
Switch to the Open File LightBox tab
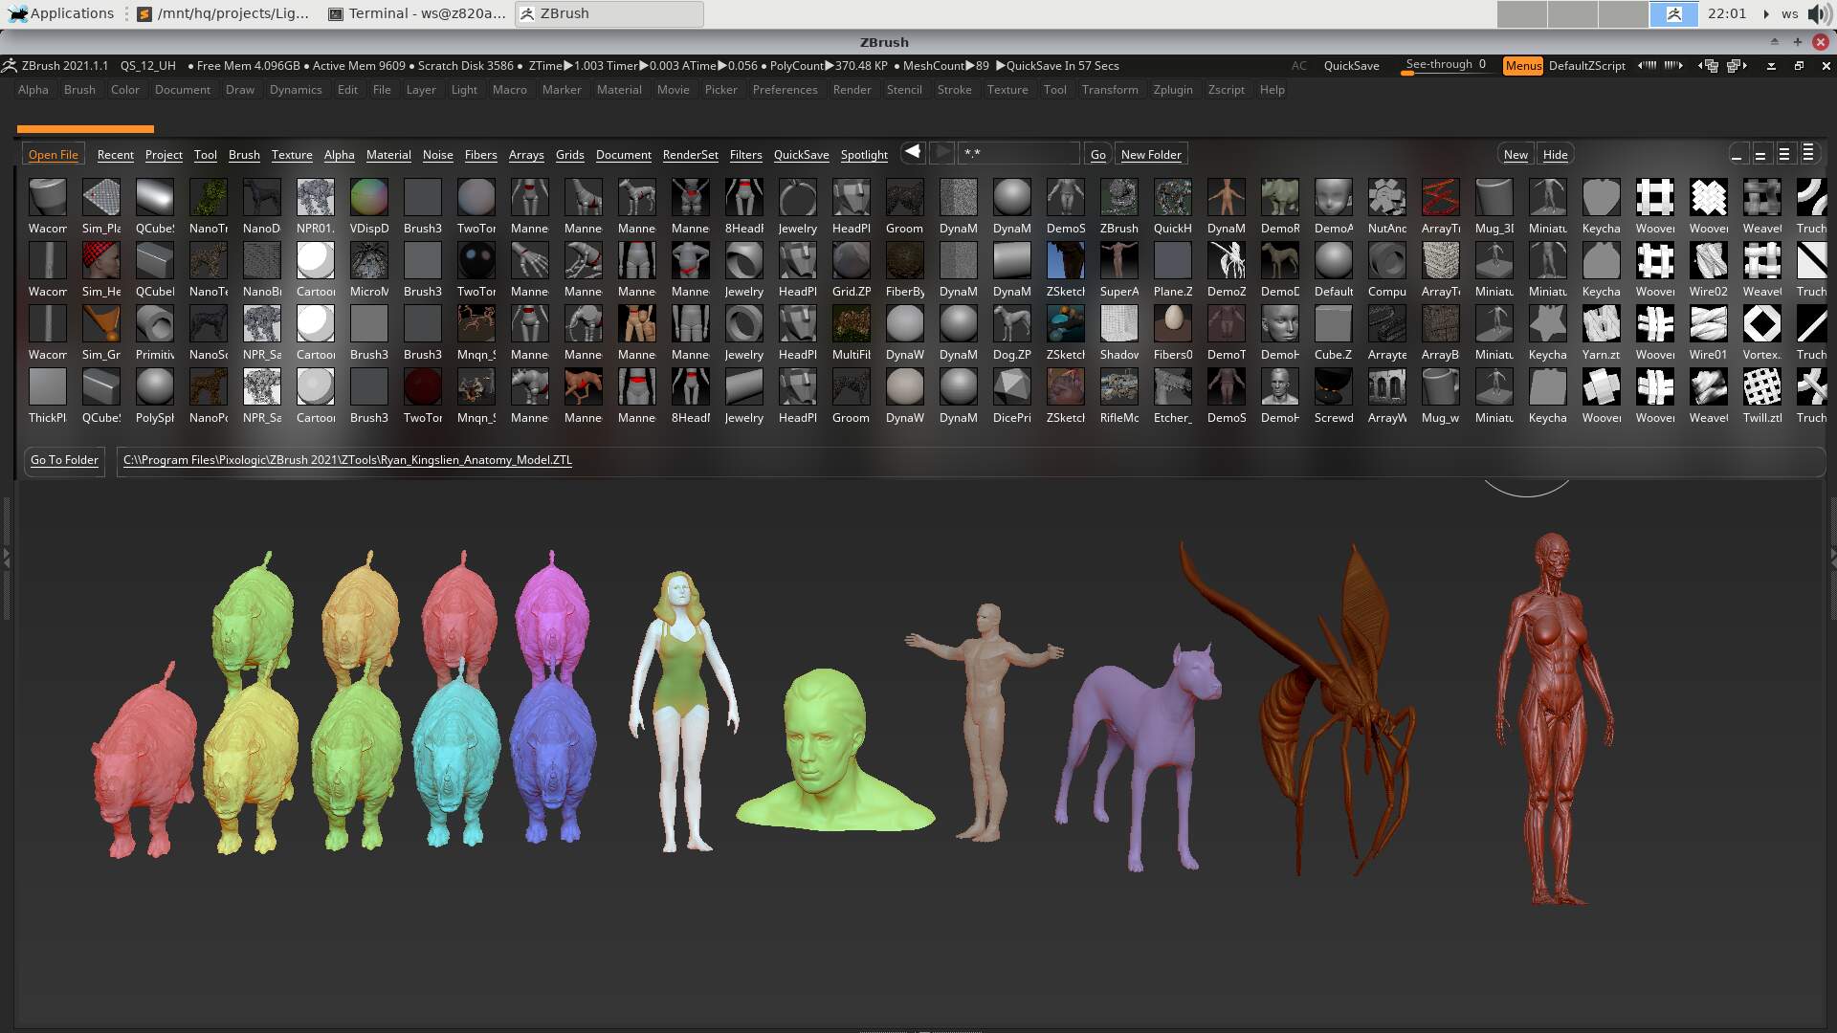[x=54, y=154]
